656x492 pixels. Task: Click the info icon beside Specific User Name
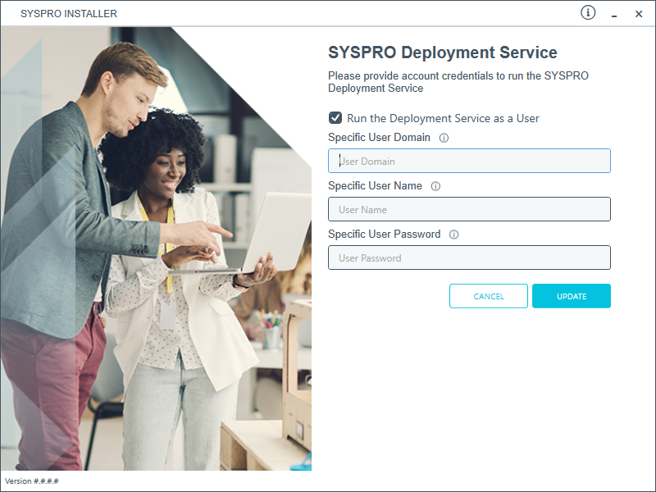[435, 186]
